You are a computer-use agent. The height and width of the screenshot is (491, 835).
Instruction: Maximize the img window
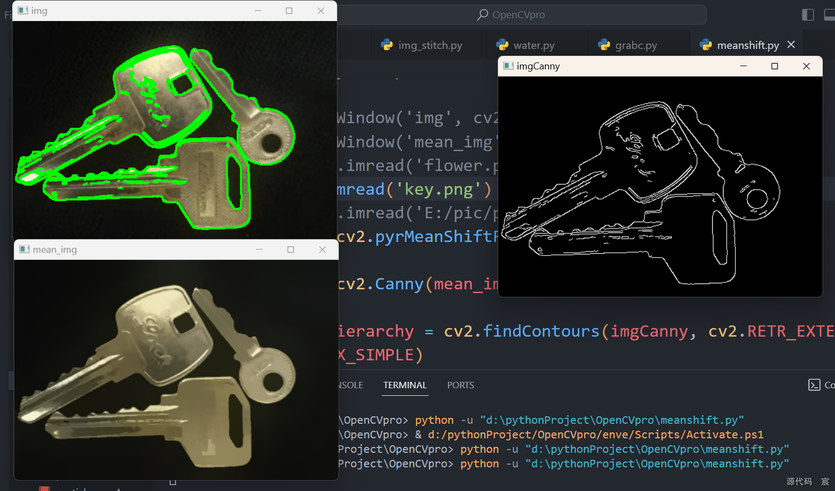click(289, 11)
